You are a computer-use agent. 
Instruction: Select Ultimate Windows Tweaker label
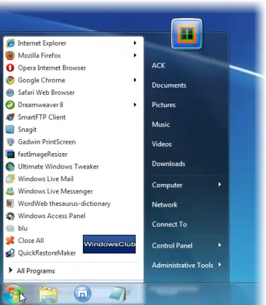coord(58,167)
